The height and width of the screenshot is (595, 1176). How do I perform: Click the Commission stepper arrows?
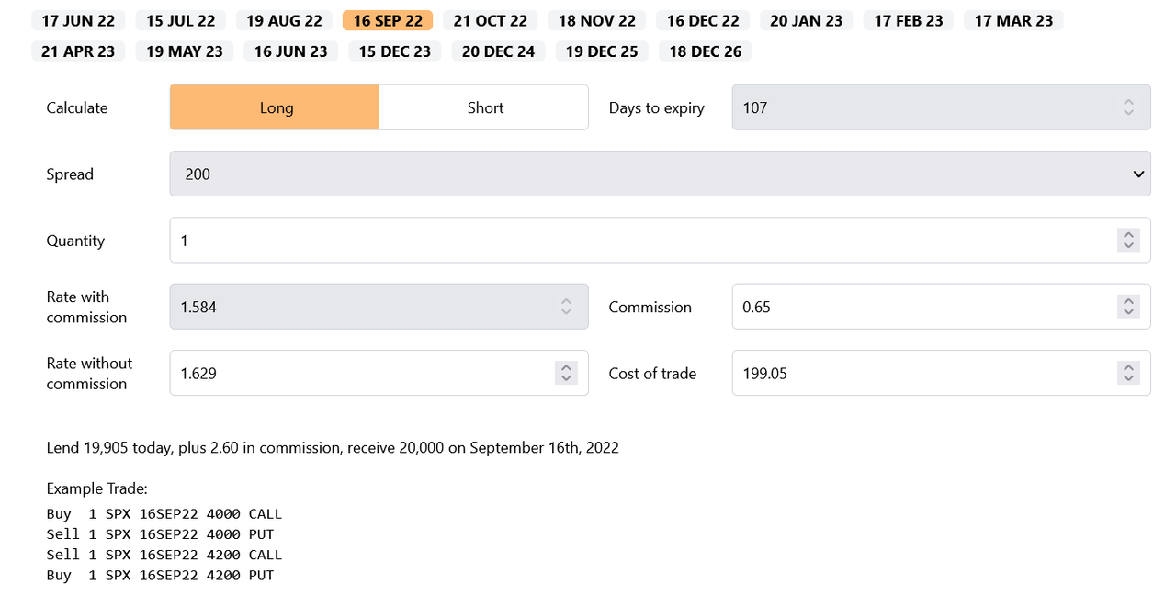point(1128,307)
